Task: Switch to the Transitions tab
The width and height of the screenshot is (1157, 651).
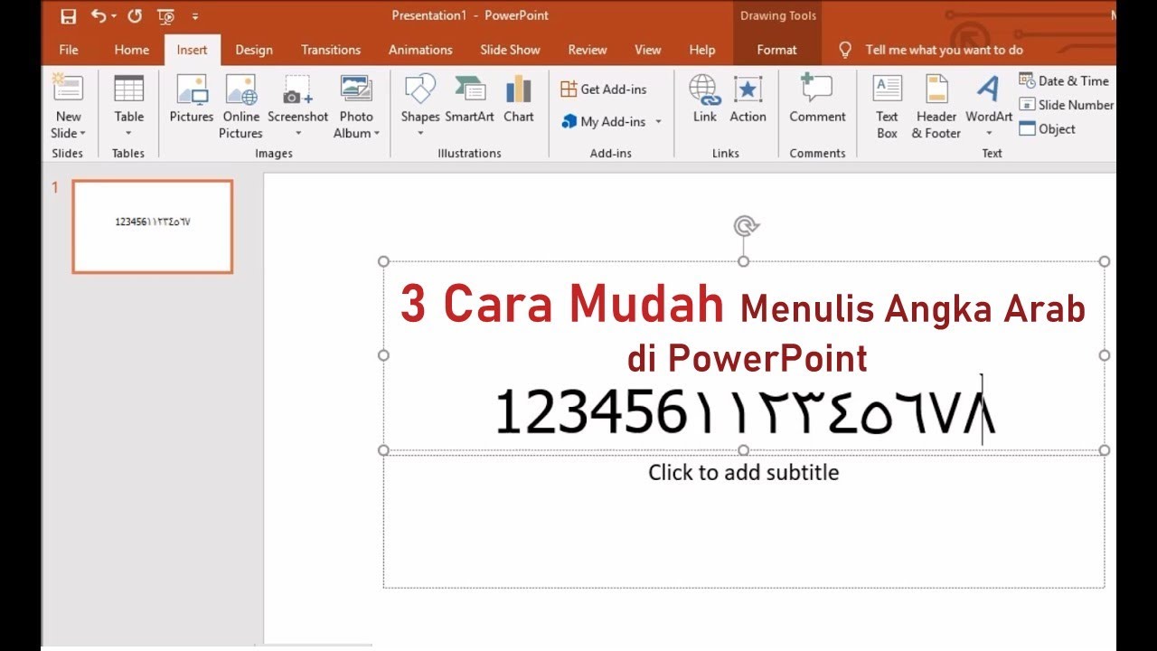Action: (x=331, y=50)
